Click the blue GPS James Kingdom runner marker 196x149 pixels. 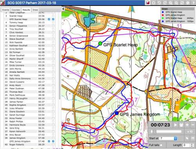[117, 113]
